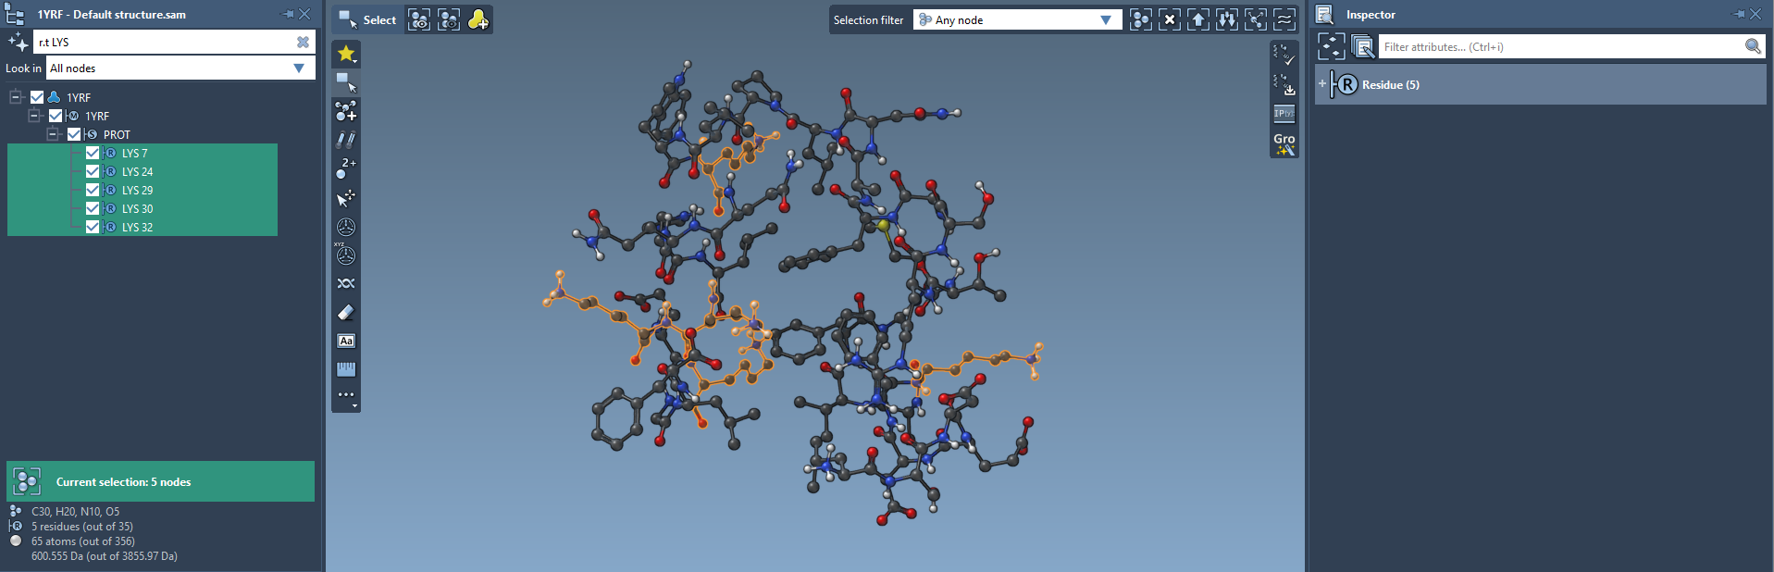Select the text label 'Aa' tool
The image size is (1774, 572).
pos(345,342)
